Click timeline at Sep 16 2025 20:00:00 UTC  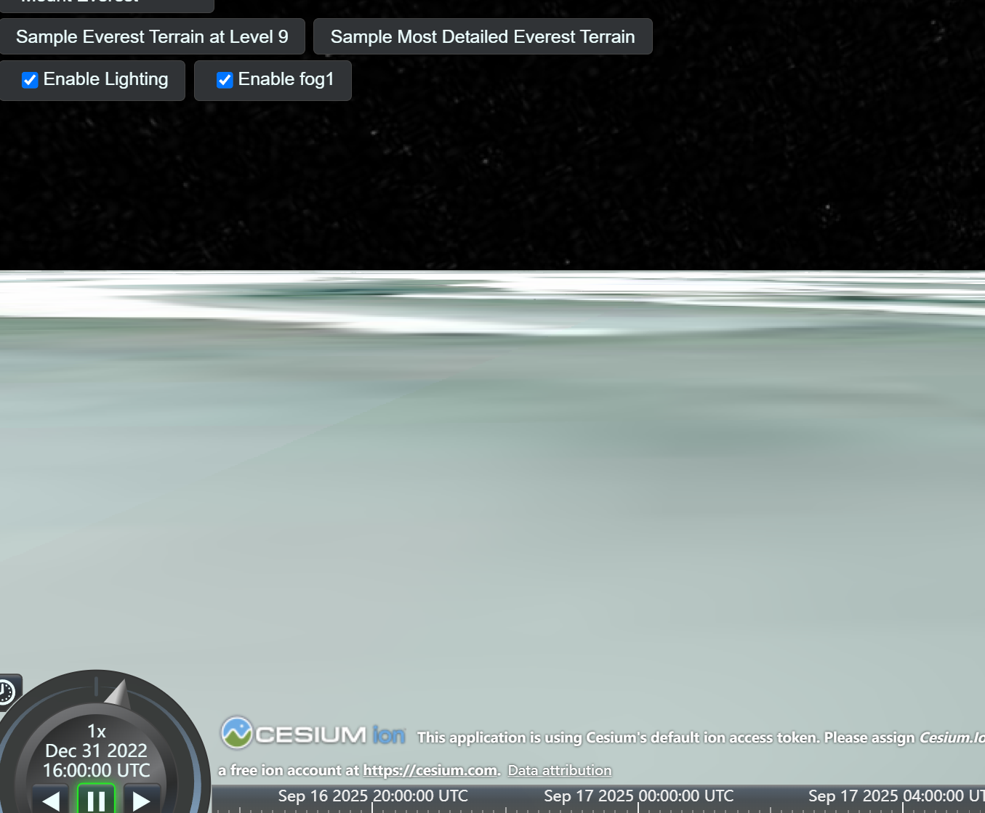tap(373, 796)
